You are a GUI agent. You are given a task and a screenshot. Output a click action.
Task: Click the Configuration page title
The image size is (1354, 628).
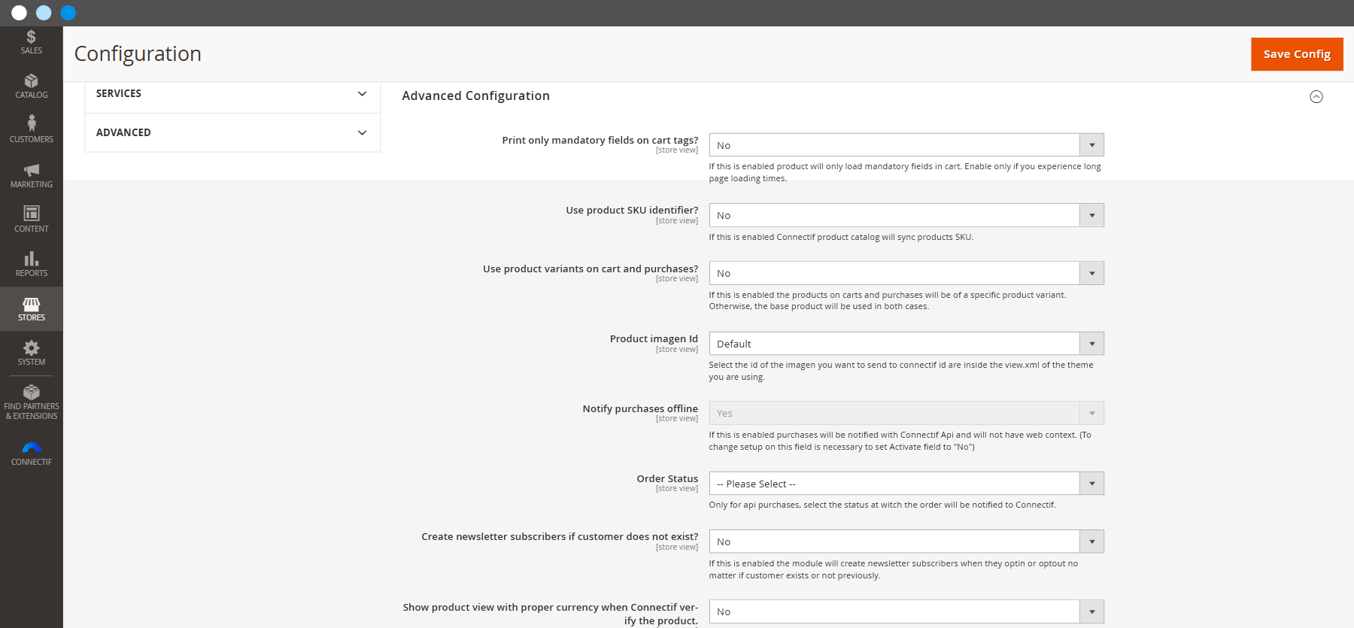coord(138,53)
